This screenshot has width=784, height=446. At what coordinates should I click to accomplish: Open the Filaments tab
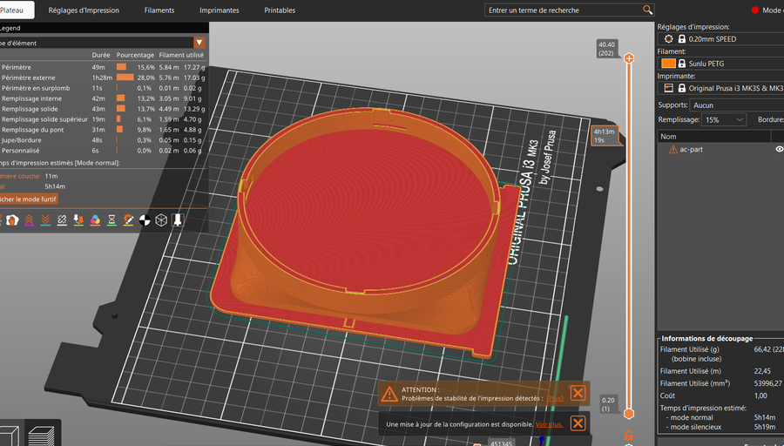tap(159, 10)
